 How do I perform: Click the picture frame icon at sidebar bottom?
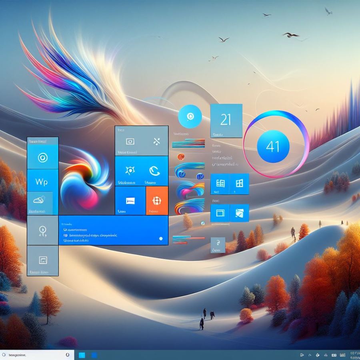tap(42, 260)
